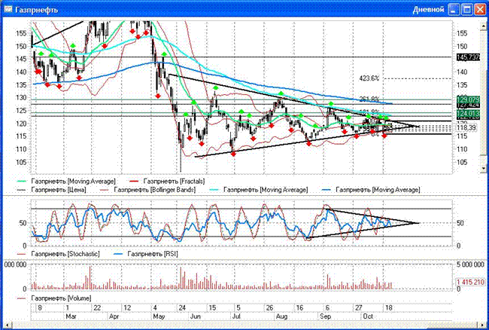Maximize the Газпрнефть chart window
The image size is (489, 330).
[467, 10]
